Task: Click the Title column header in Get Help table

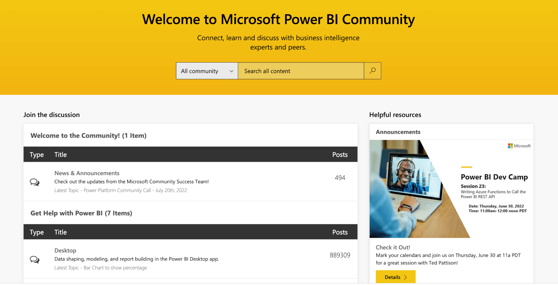Action: 61,232
